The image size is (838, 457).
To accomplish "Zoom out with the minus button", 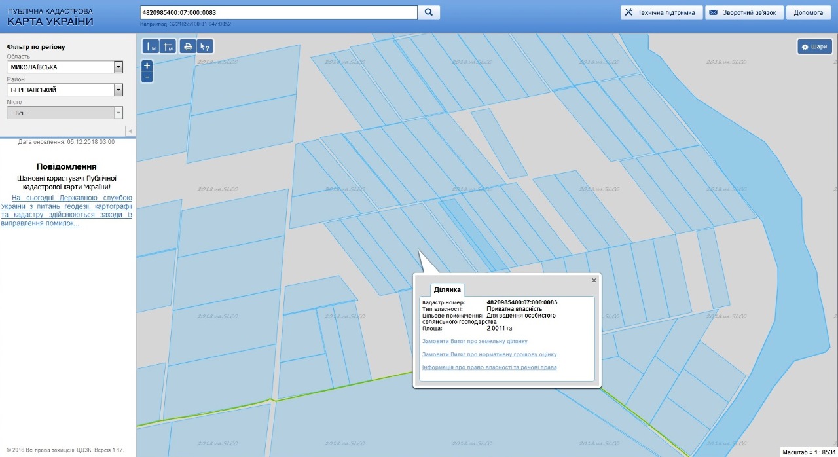I will 147,77.
